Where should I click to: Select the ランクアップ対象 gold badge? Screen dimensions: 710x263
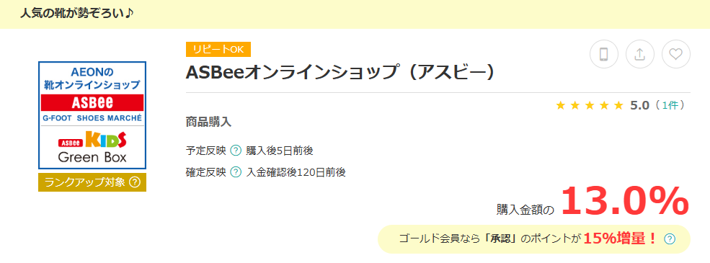click(92, 182)
